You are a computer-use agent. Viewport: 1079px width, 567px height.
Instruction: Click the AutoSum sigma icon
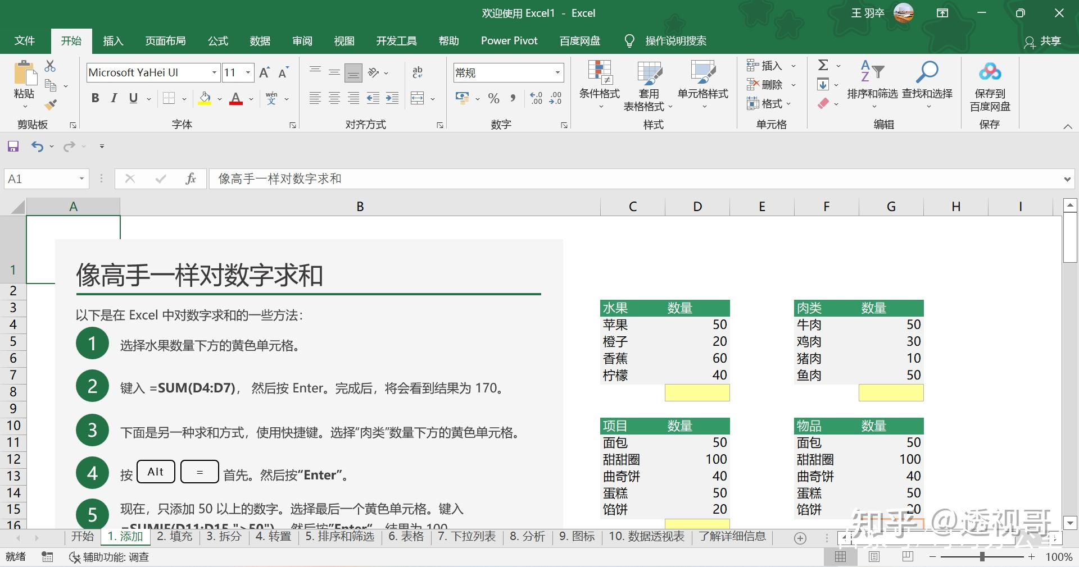click(x=823, y=65)
